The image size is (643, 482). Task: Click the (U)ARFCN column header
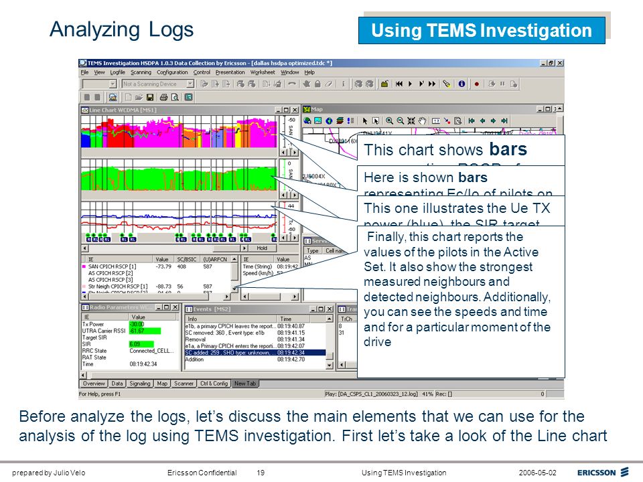click(215, 260)
